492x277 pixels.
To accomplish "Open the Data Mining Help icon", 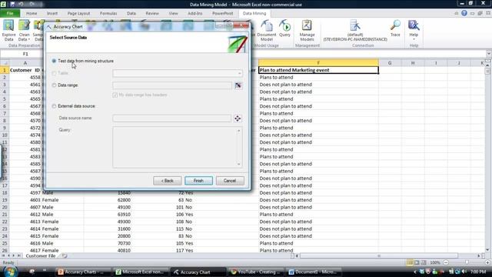I will [414, 25].
